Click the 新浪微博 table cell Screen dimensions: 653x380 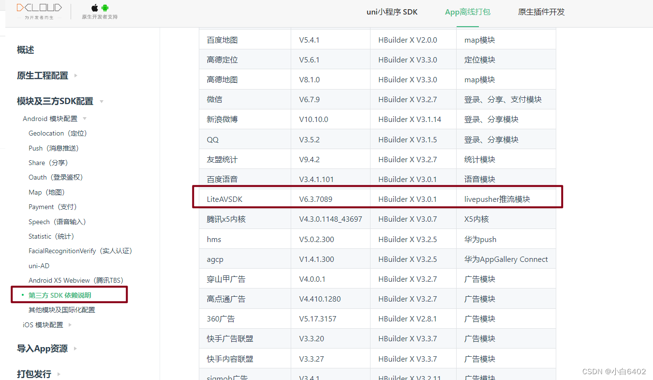point(245,120)
